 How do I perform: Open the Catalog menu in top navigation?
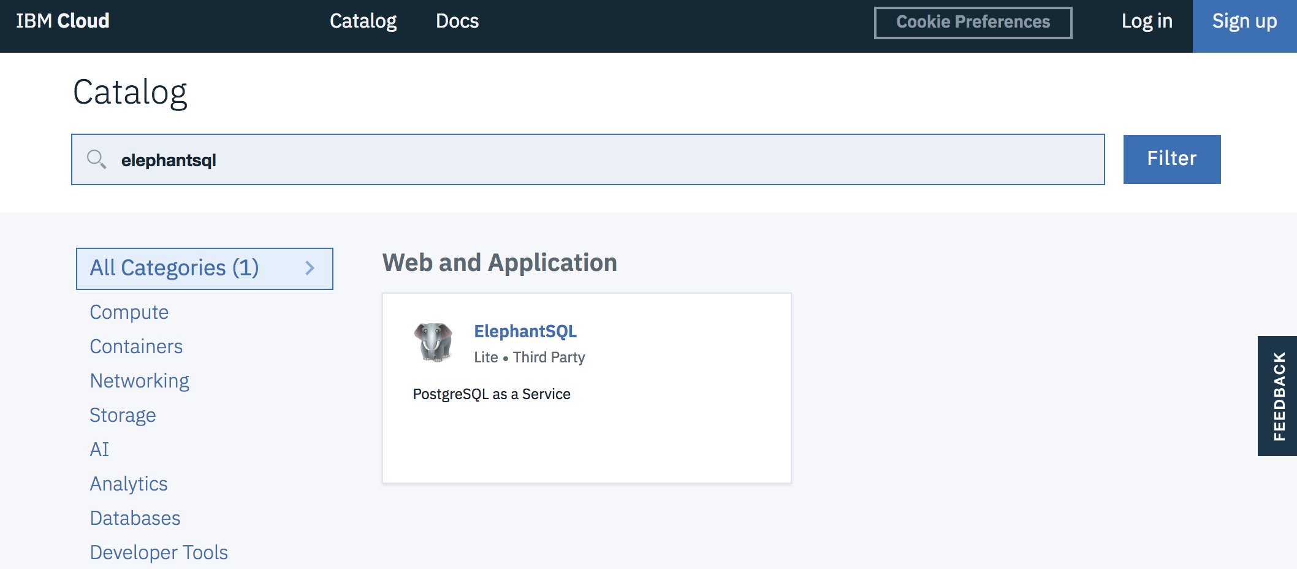click(363, 21)
